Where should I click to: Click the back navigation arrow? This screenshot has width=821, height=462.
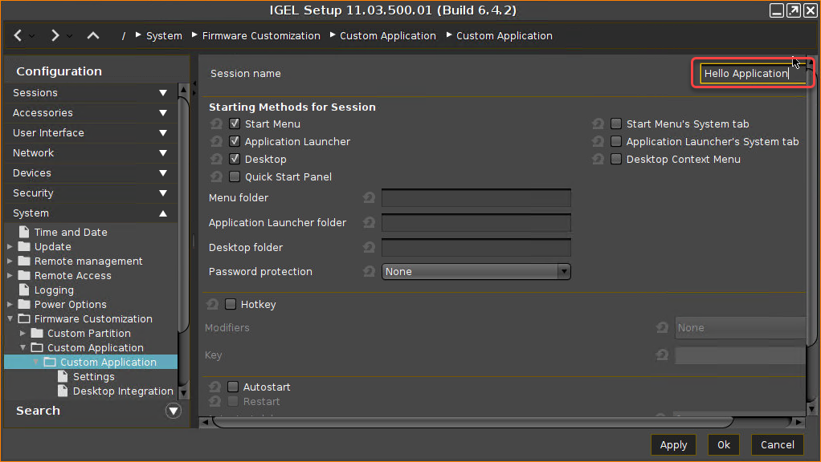coord(18,35)
